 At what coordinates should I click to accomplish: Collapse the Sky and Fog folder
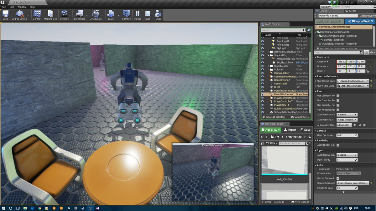269,55
